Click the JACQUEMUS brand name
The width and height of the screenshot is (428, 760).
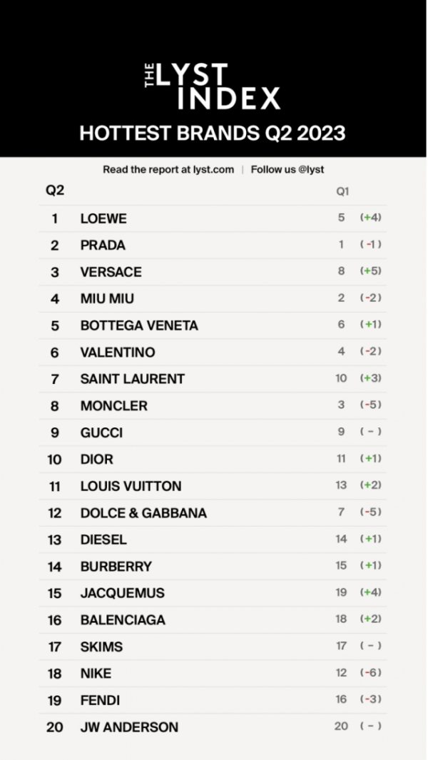pos(123,593)
